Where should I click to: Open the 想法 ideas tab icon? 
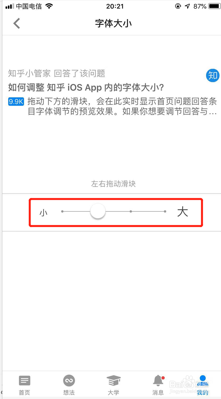click(x=69, y=380)
